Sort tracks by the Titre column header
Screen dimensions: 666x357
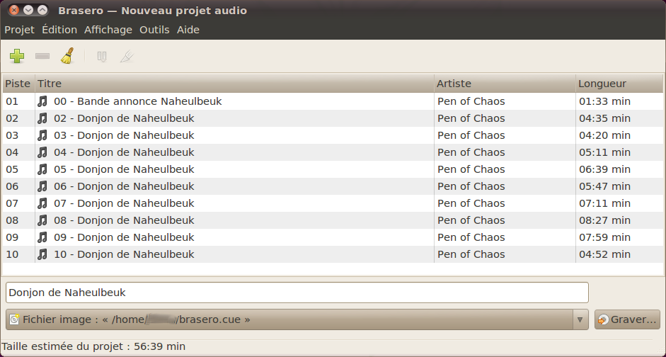click(x=234, y=84)
